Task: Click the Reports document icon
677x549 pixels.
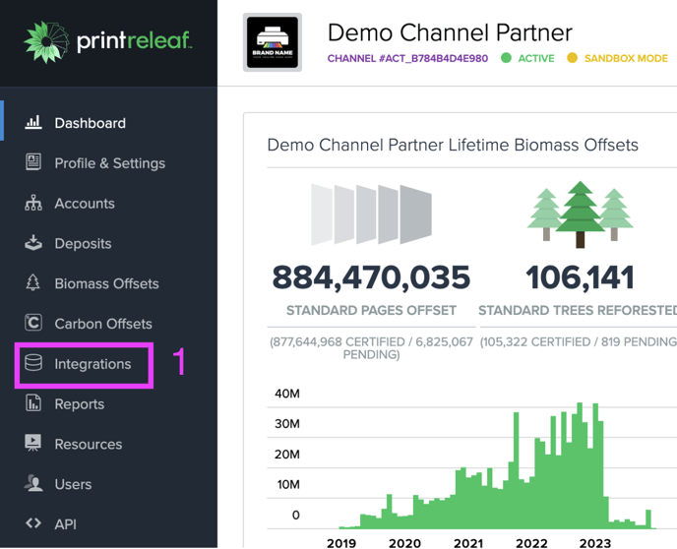Action: 33,403
